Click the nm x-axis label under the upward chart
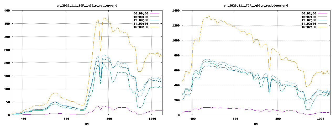 click(x=87, y=123)
